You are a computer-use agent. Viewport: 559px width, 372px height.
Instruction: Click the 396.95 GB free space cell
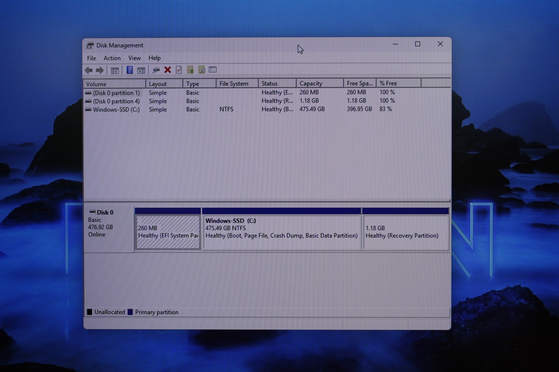359,109
